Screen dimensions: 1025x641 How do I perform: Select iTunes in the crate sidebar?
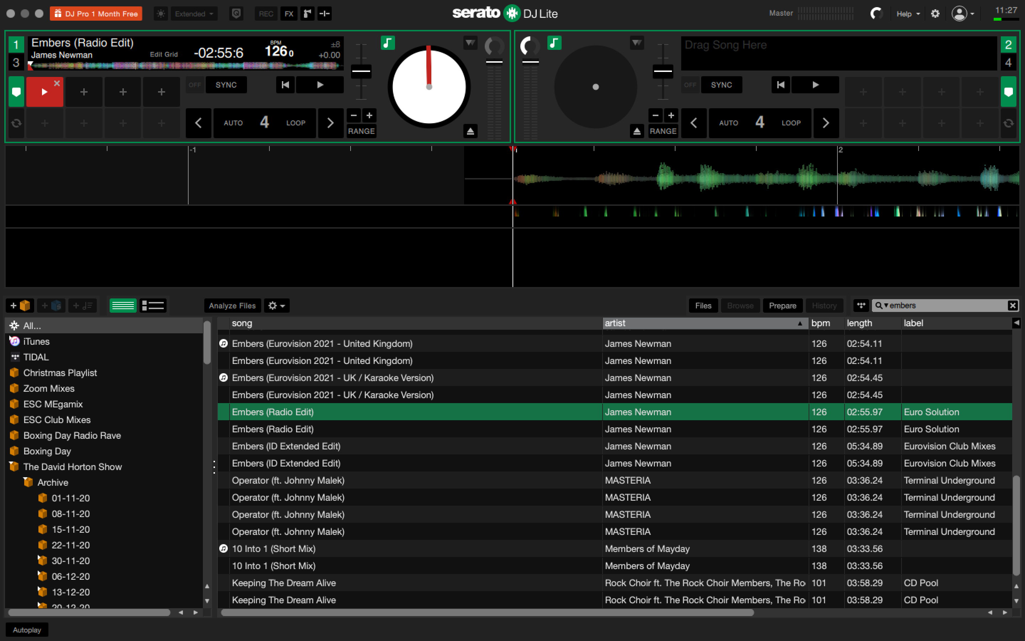[36, 341]
